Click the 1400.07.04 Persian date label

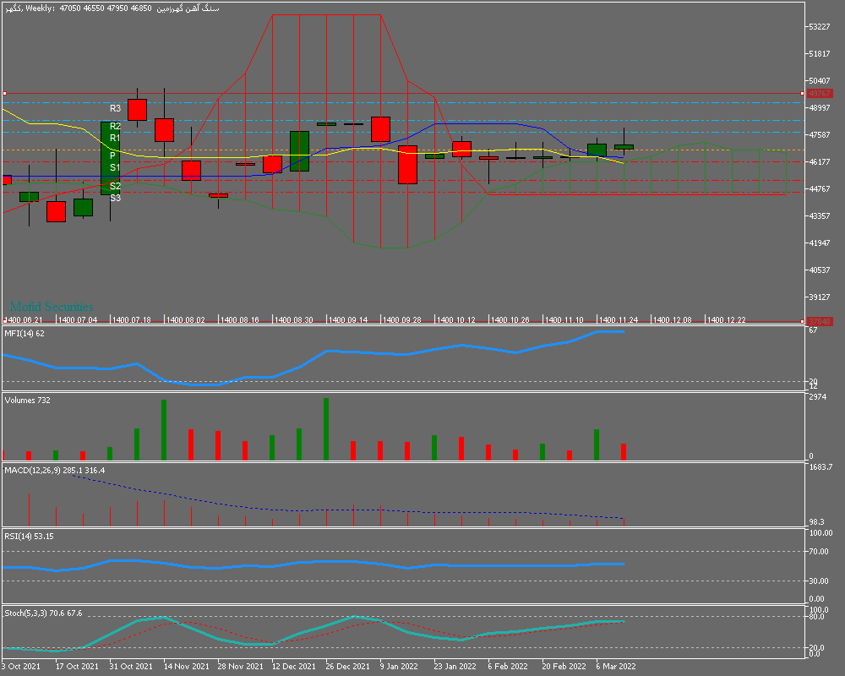[x=77, y=319]
